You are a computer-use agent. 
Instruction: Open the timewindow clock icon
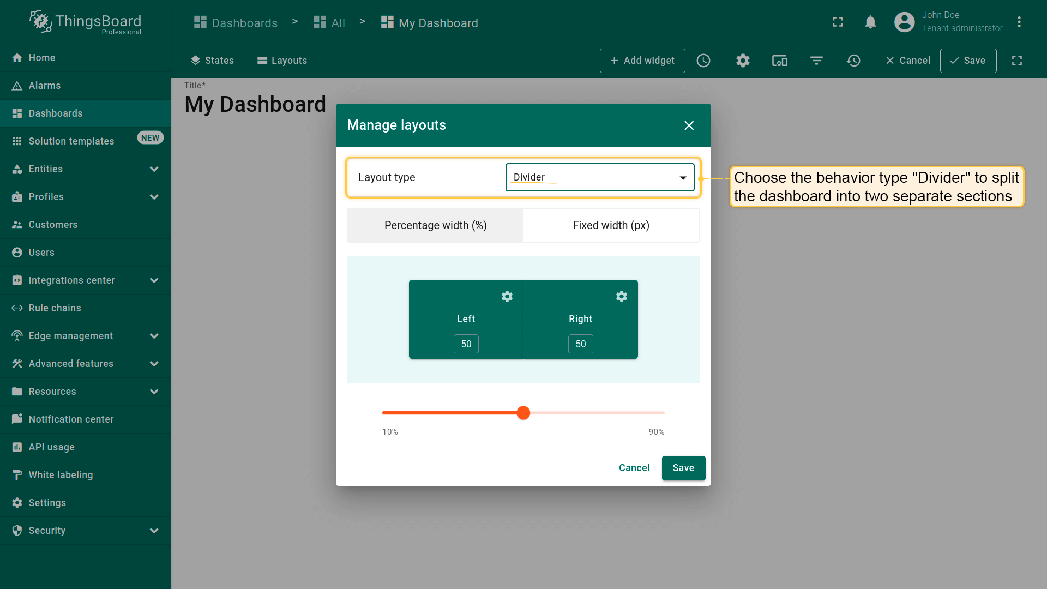click(703, 61)
